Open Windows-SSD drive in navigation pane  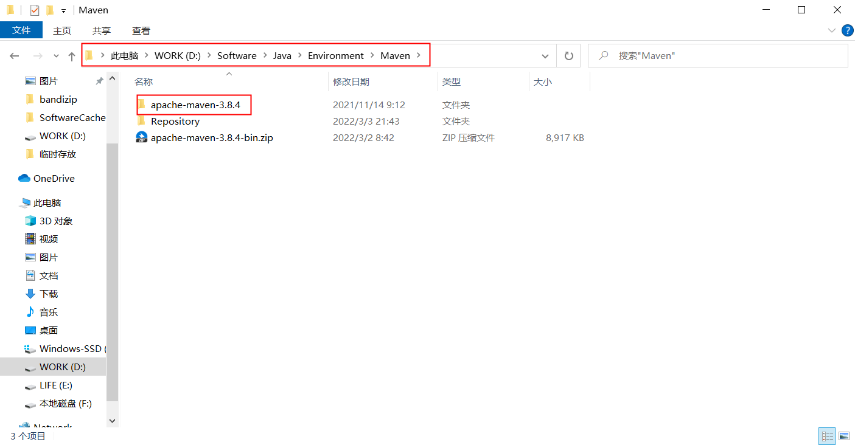(x=72, y=348)
